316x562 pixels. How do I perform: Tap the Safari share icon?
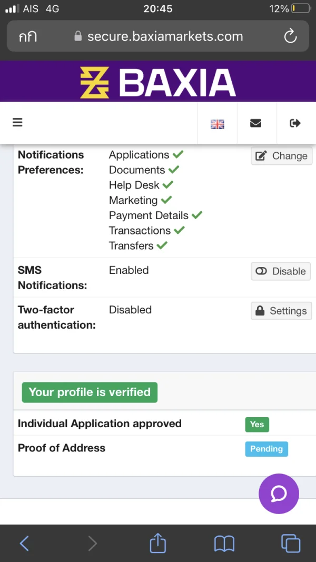point(158,543)
